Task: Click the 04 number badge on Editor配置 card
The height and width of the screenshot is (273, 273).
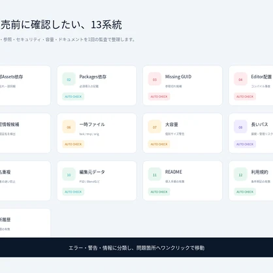Action: 240,79
